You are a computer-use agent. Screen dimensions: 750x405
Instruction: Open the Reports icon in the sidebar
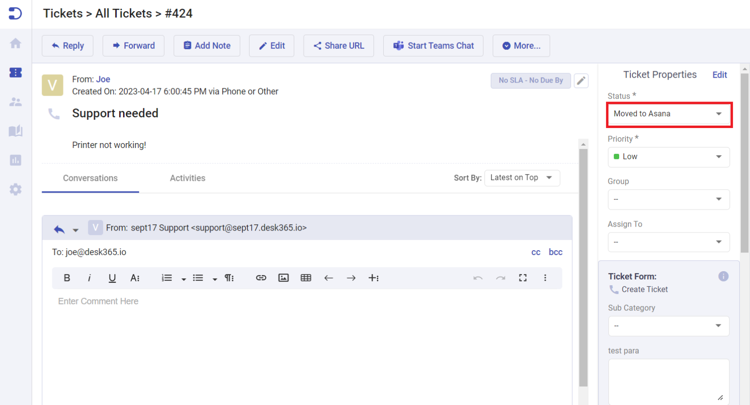coord(15,160)
